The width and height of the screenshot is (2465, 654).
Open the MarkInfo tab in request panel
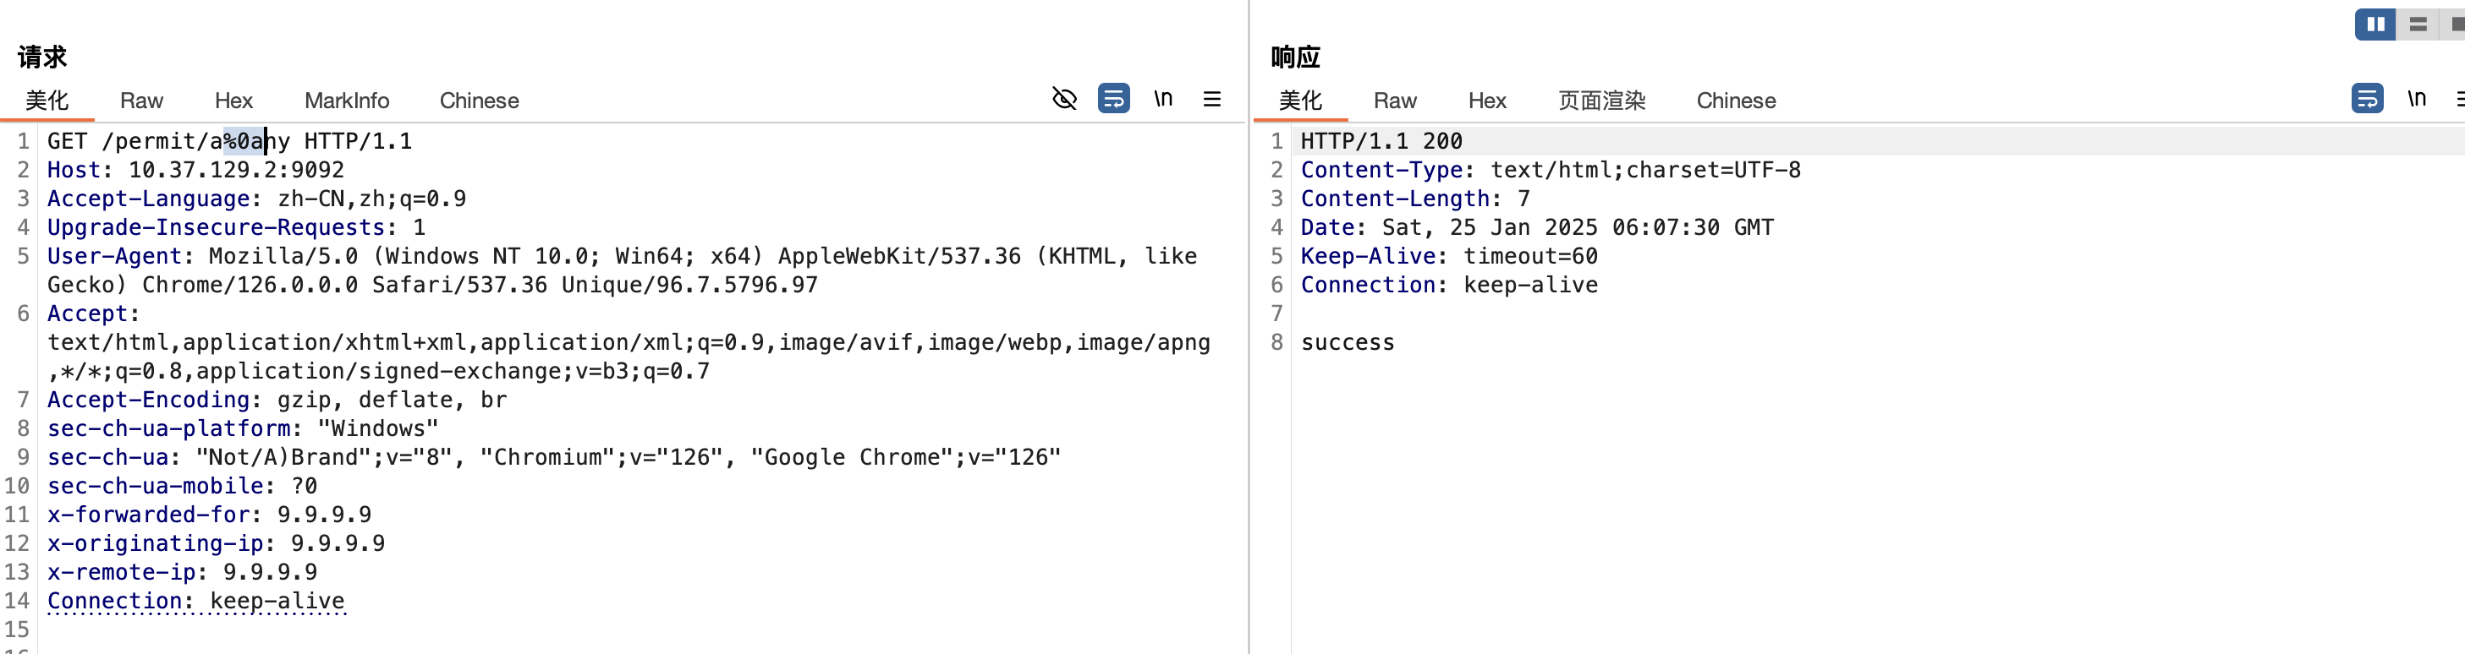pyautogui.click(x=346, y=101)
